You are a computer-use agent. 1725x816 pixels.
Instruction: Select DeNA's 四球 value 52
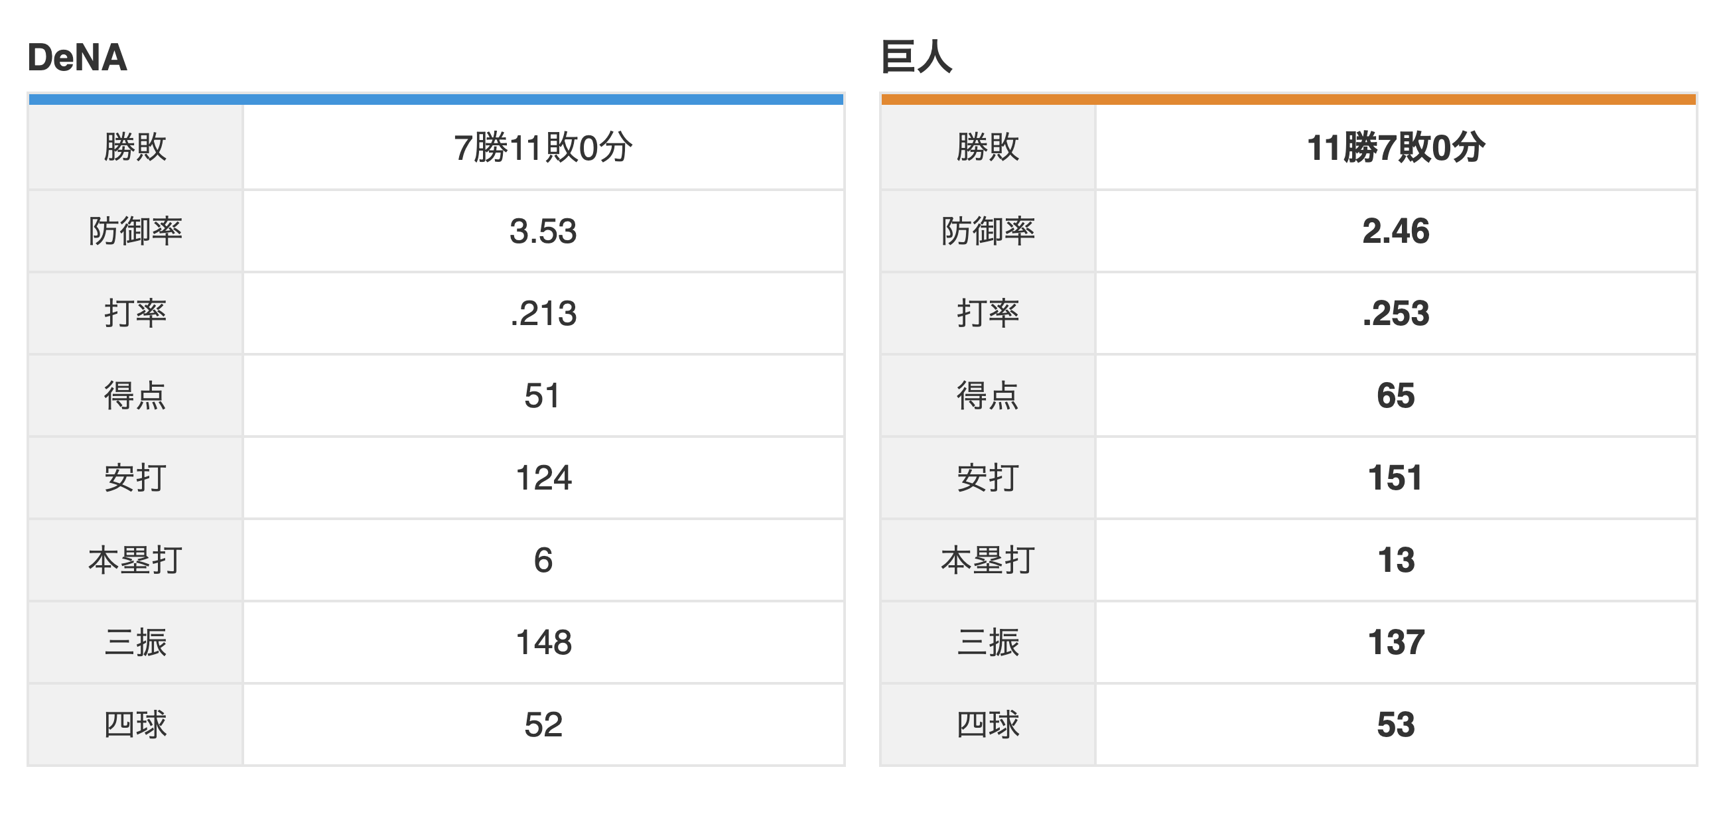coord(543,725)
